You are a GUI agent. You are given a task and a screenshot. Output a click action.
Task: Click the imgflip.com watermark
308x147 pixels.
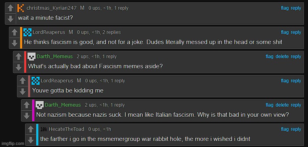13,143
